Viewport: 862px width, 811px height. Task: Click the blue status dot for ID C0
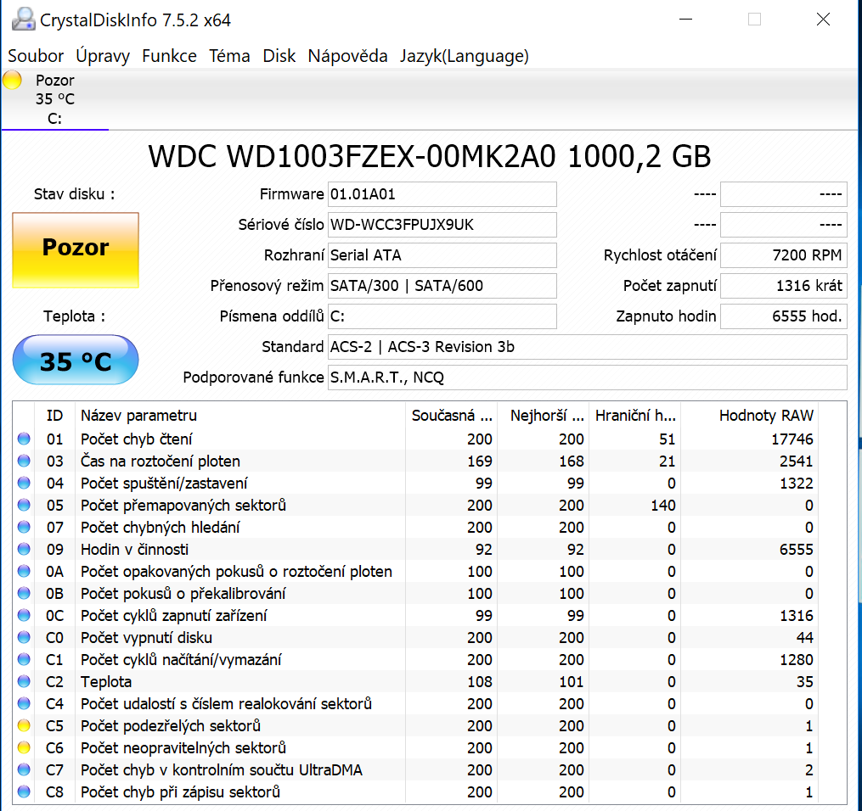coord(24,637)
